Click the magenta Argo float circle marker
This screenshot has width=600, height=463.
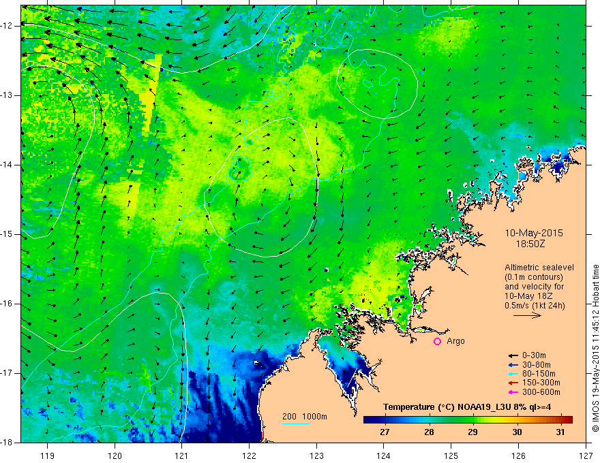(x=437, y=342)
